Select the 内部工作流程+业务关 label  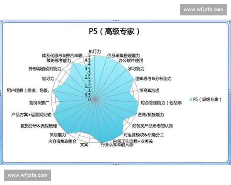[x=133, y=141]
